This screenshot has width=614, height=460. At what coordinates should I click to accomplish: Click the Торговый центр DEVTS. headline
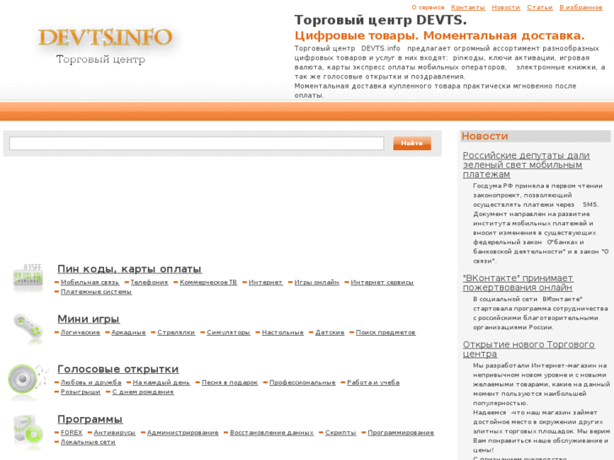pyautogui.click(x=381, y=20)
